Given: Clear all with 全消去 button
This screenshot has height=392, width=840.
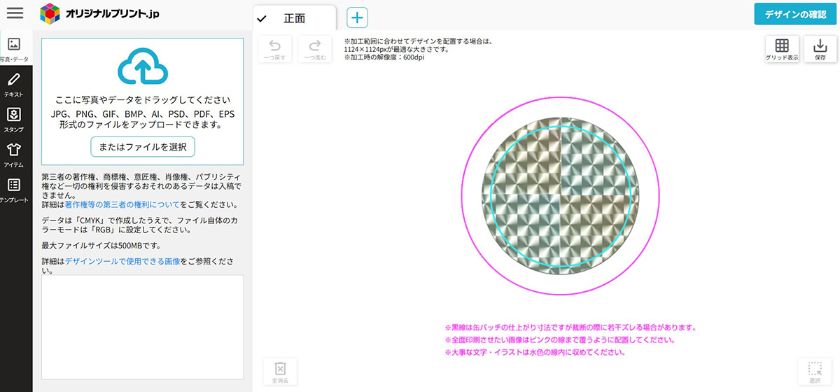Looking at the screenshot, I should click(x=280, y=372).
